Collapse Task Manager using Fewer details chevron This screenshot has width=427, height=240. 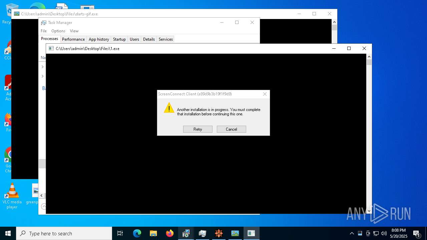coord(43,207)
